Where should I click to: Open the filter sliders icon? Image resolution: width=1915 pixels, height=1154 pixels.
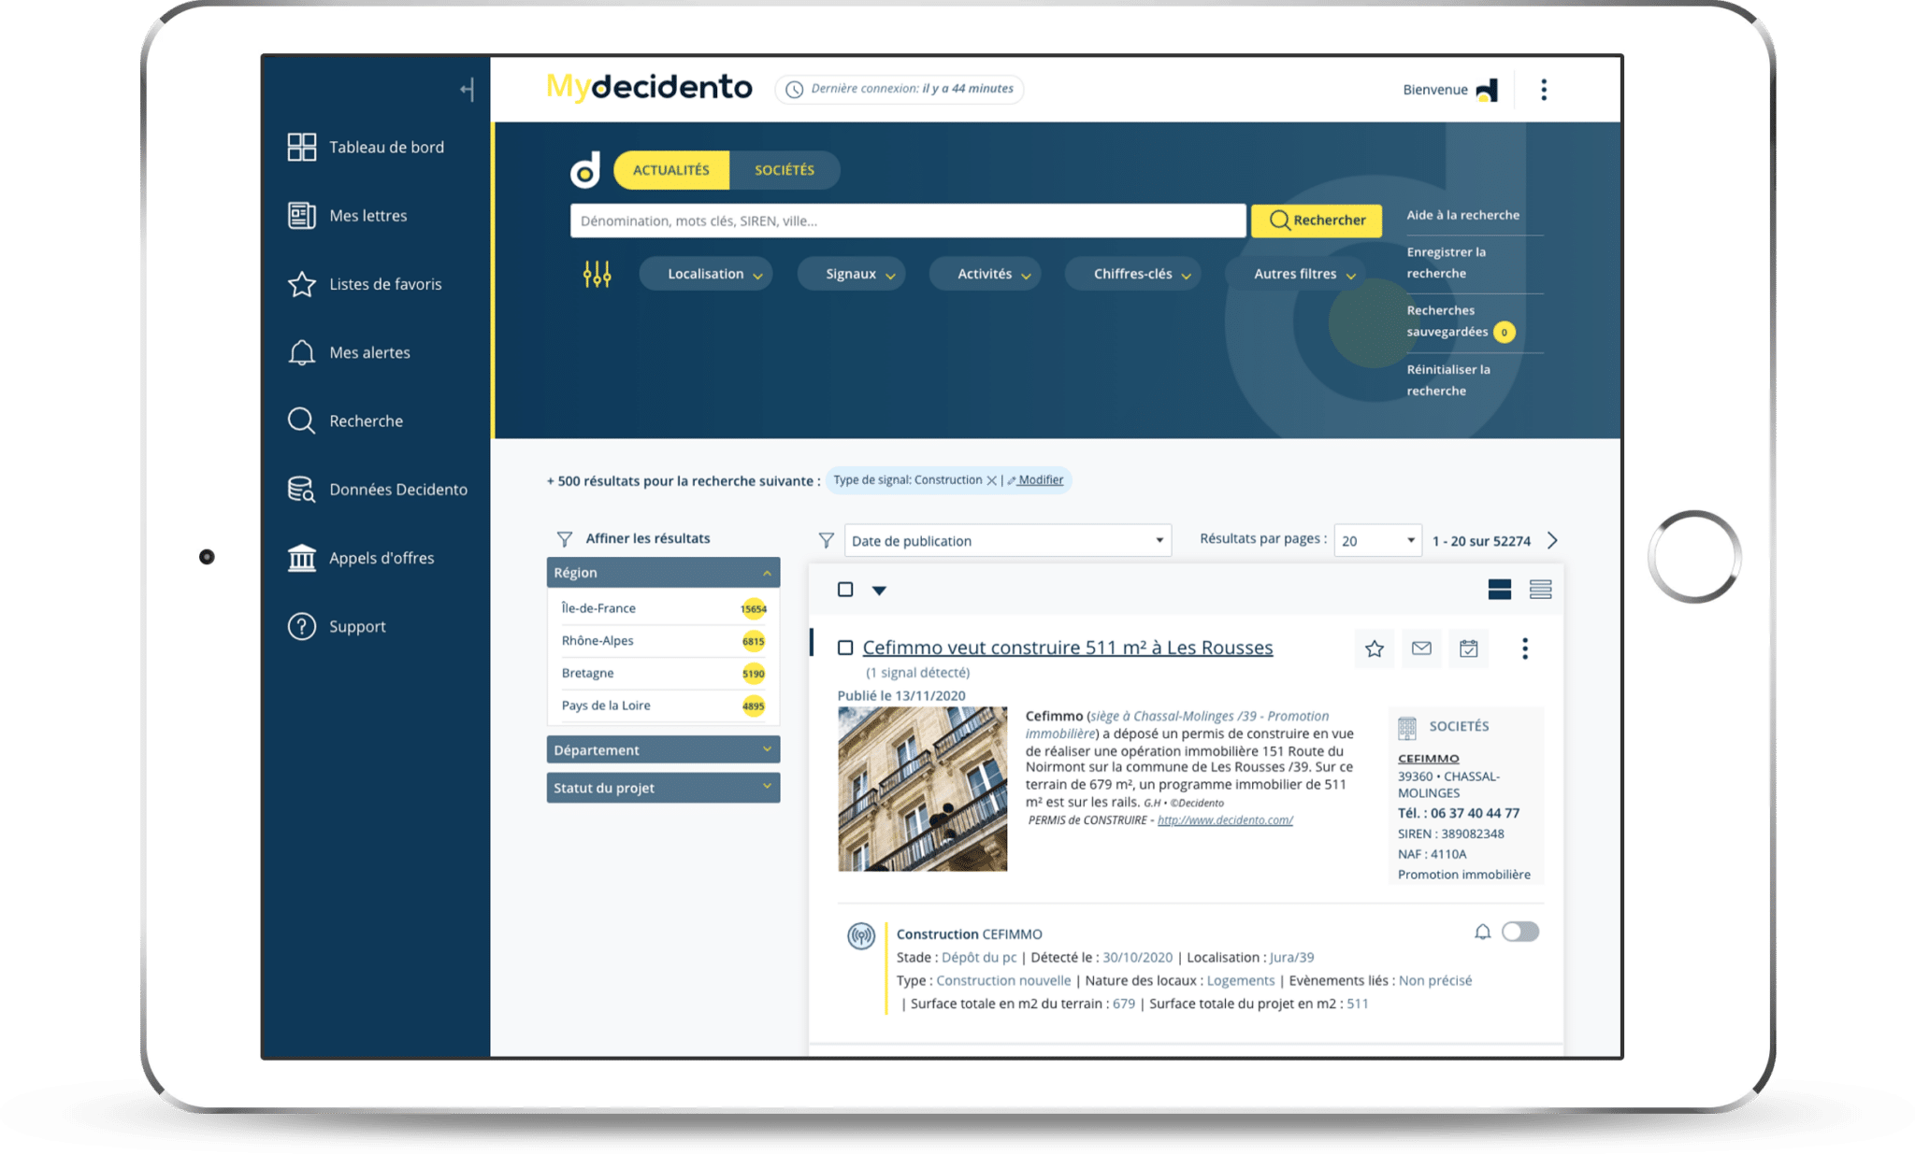[x=597, y=274]
